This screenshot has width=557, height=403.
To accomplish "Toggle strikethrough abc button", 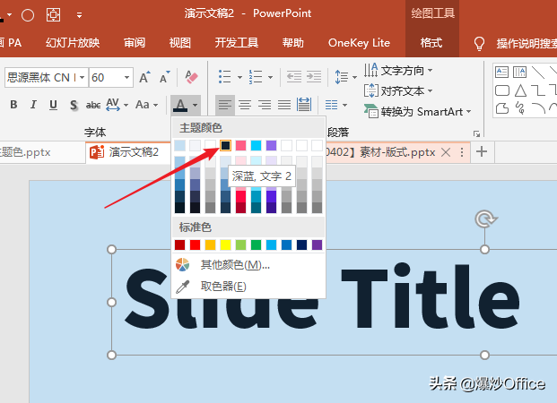I will click(x=93, y=105).
